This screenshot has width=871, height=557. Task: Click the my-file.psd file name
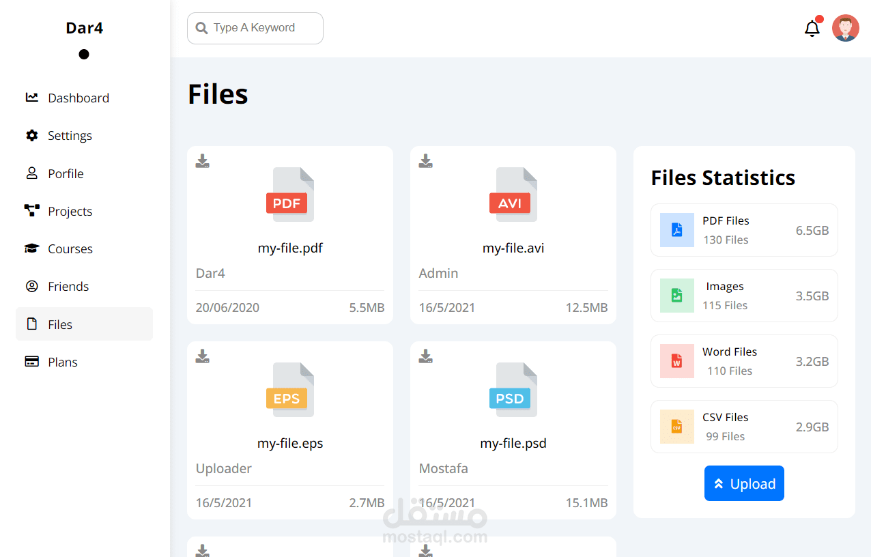click(513, 443)
